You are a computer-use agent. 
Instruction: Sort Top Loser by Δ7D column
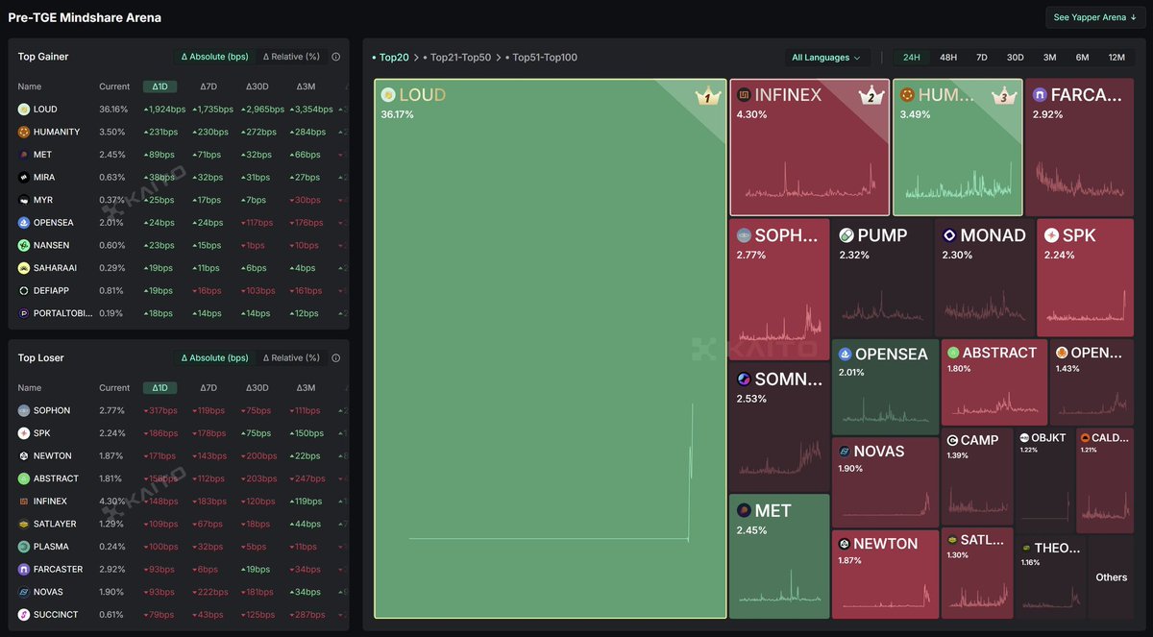pyautogui.click(x=209, y=388)
